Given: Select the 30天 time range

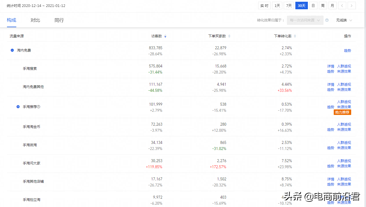Looking at the screenshot, I should click(301, 5).
